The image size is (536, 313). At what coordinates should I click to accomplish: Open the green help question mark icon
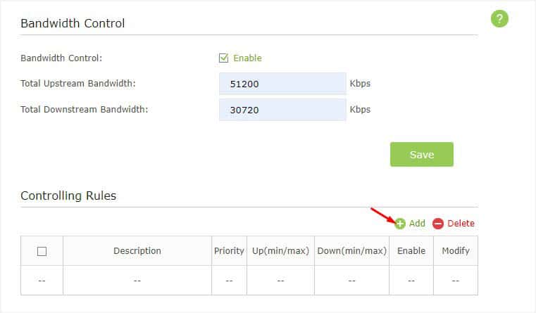tap(499, 18)
